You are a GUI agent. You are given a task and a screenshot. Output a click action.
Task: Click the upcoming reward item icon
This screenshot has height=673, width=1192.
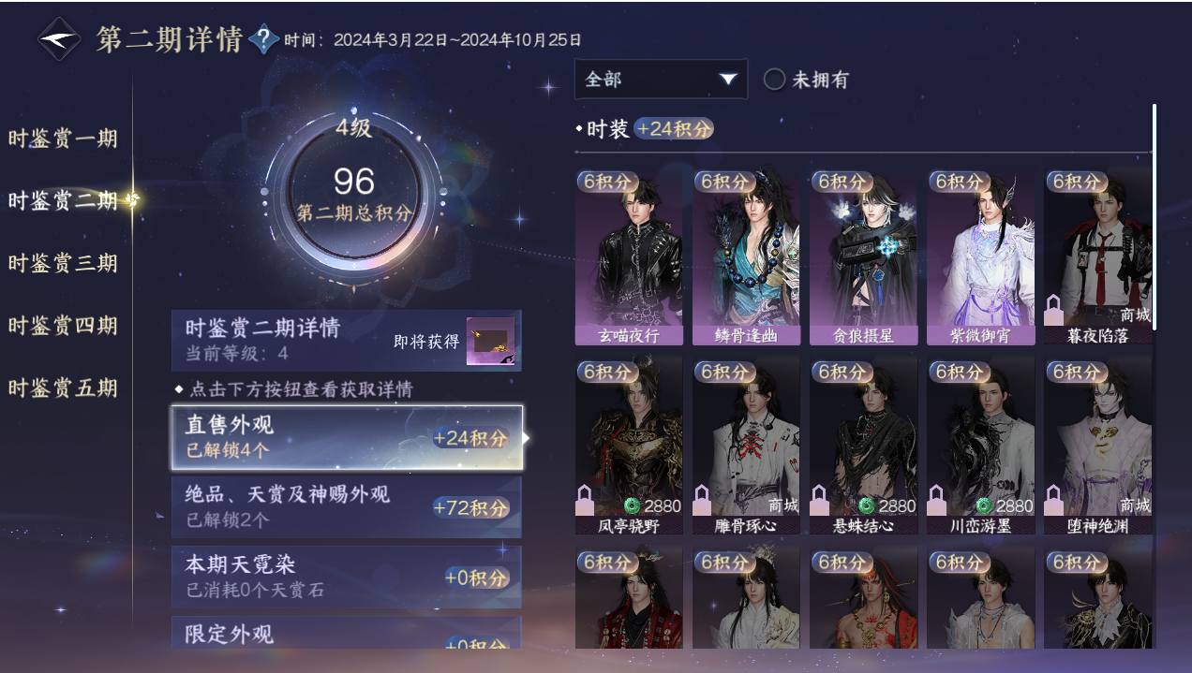(490, 340)
